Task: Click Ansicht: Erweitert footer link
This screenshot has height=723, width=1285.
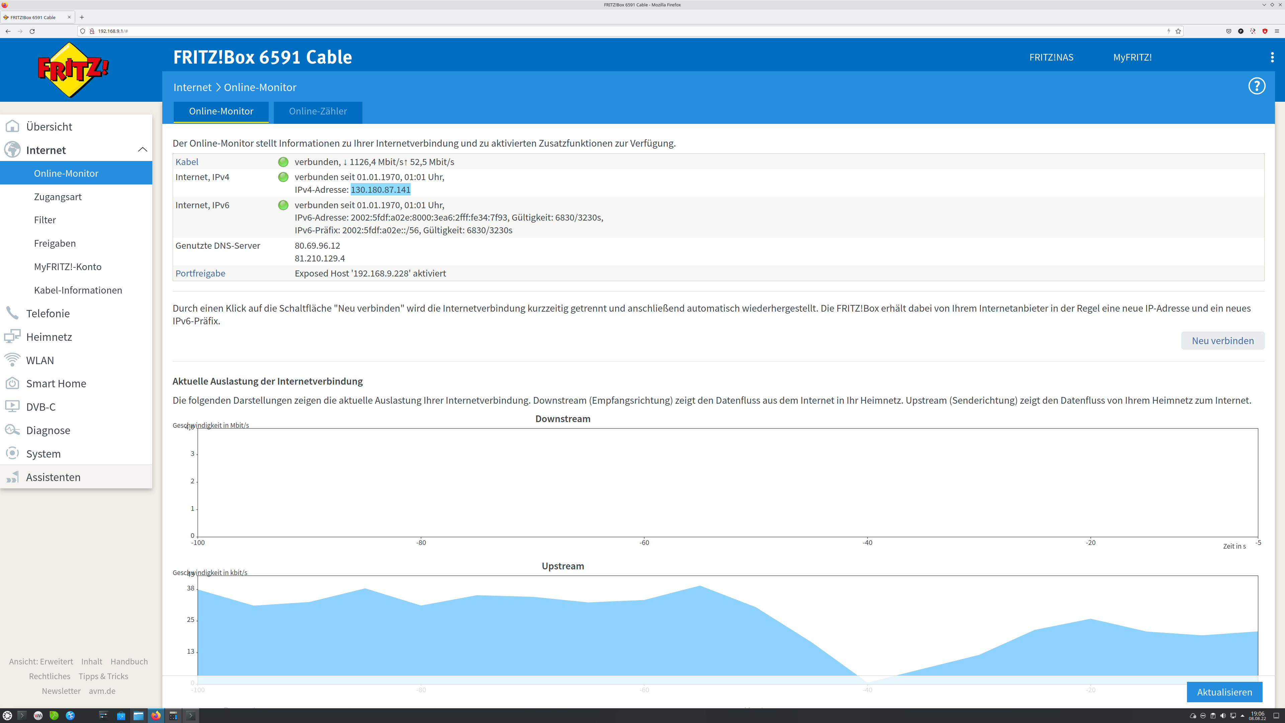Action: pos(41,662)
